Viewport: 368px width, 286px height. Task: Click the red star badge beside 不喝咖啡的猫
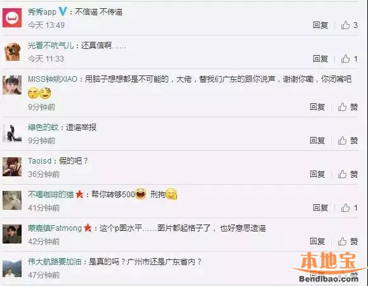tap(79, 194)
